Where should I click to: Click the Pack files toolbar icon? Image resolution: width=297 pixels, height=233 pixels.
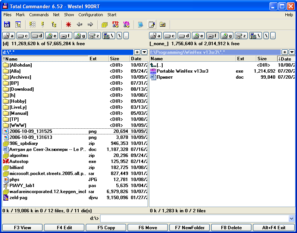tap(105, 24)
